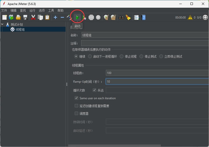The image size is (209, 147).
Task: Click the Clear All results icon
Action: tap(113, 17)
